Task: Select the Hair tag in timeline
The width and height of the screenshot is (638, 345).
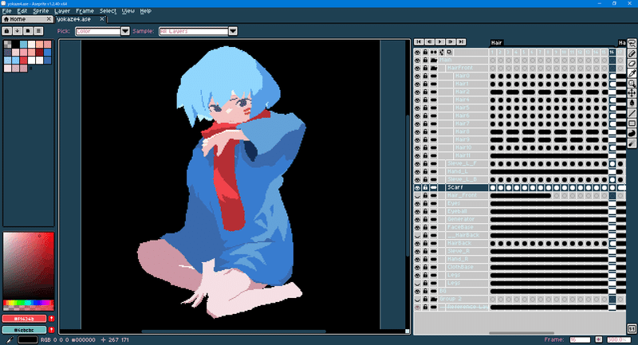Action: coord(496,43)
